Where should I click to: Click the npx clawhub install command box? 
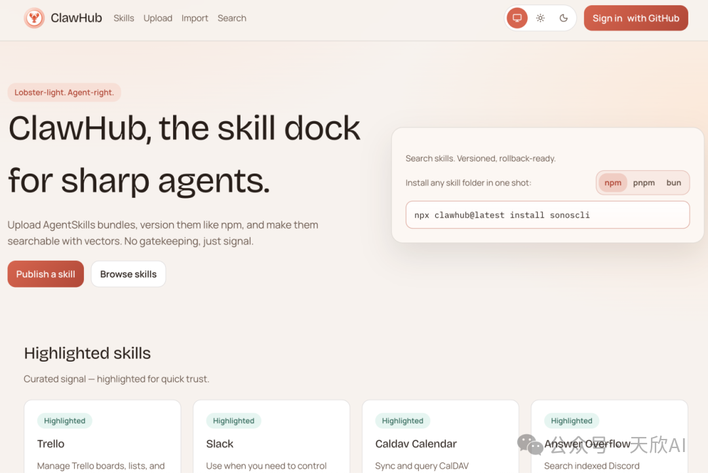[x=547, y=215]
